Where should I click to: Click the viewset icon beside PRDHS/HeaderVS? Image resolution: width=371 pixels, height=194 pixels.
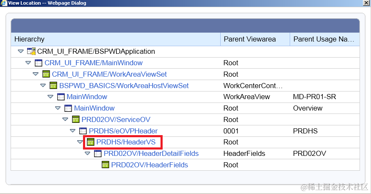pos(90,142)
